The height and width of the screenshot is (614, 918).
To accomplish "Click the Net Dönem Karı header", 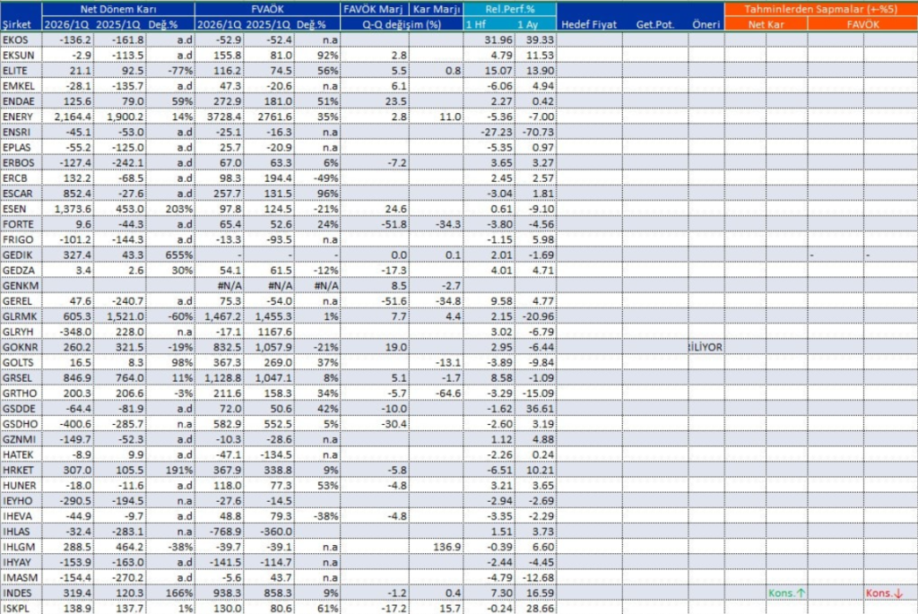I will (118, 9).
